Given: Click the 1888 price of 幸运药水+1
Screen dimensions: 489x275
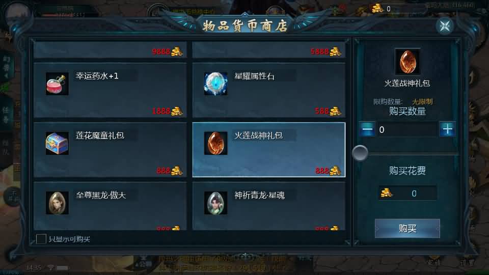Looking at the screenshot, I should pos(161,111).
